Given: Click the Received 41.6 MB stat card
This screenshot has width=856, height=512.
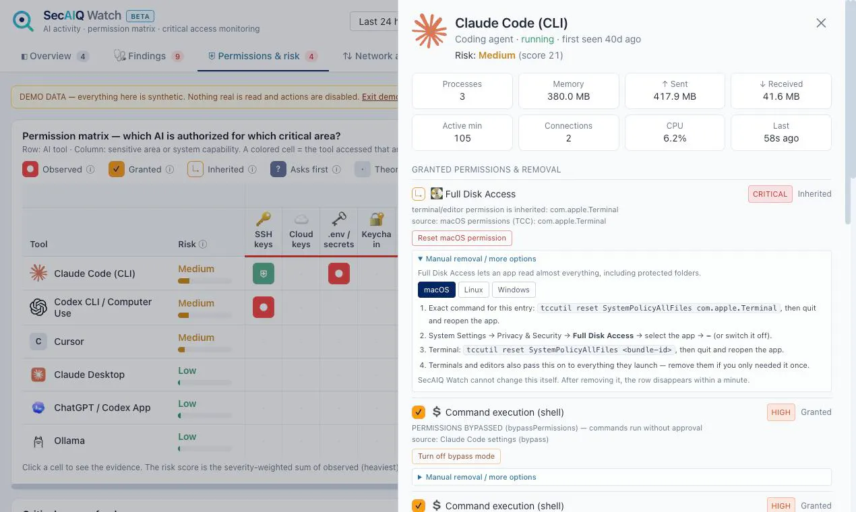Looking at the screenshot, I should 781,90.
